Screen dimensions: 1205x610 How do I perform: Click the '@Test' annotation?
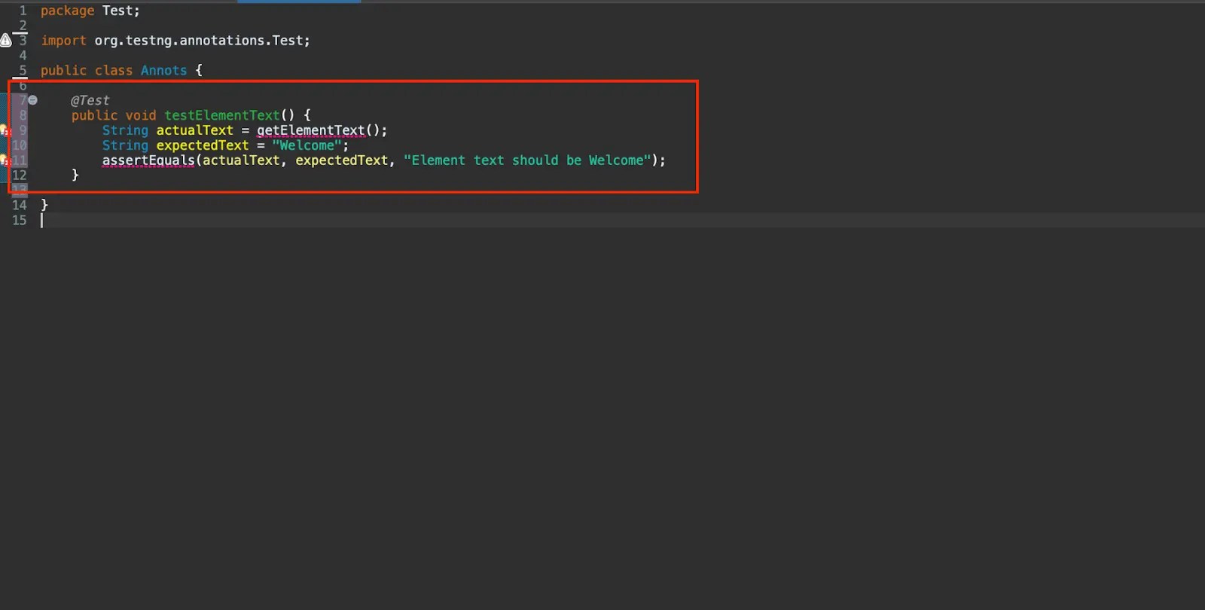click(90, 100)
